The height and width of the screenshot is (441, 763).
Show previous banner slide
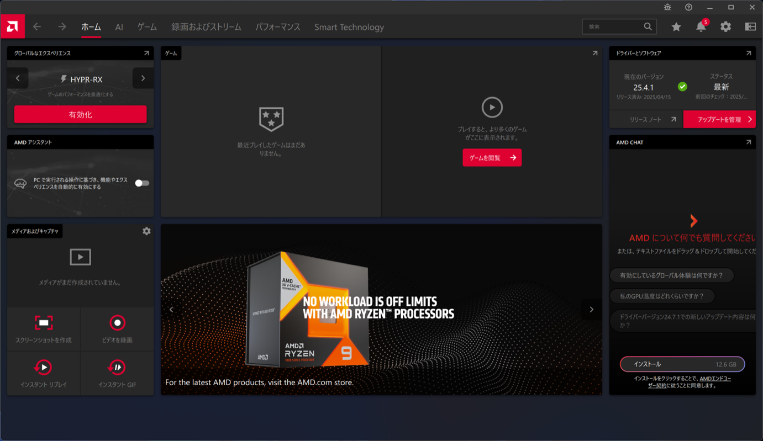171,309
